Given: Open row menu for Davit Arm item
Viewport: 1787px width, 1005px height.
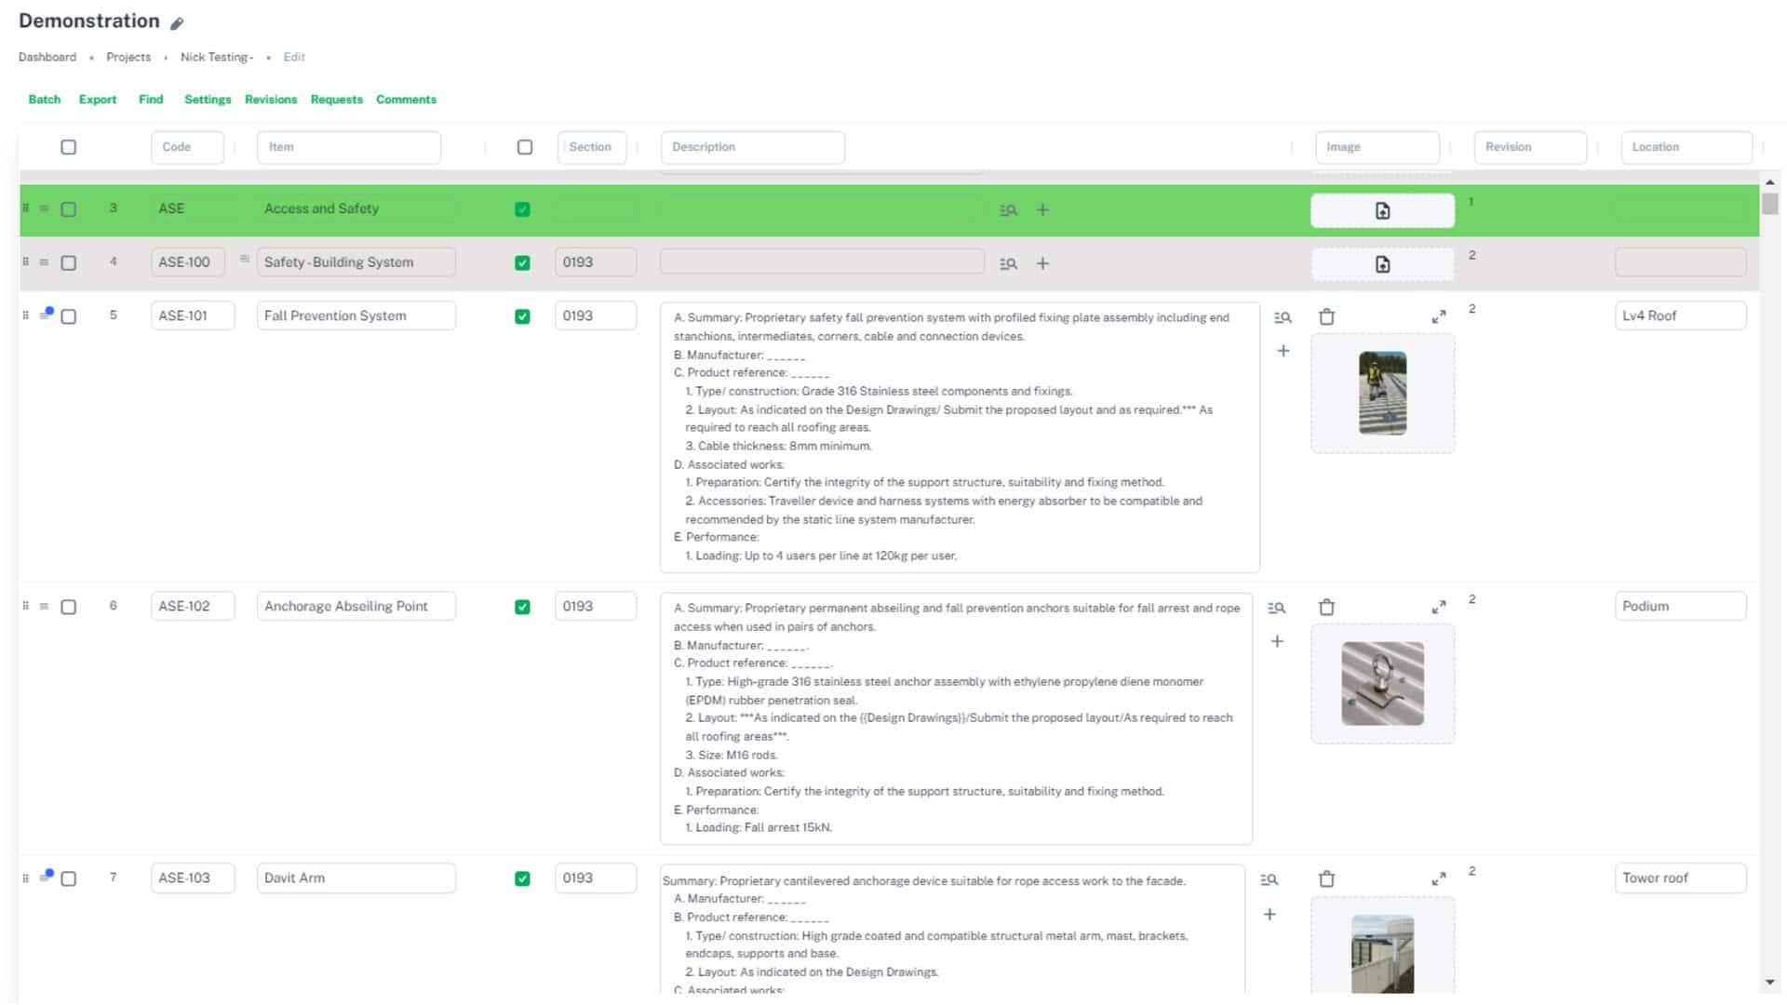Looking at the screenshot, I should coord(44,878).
